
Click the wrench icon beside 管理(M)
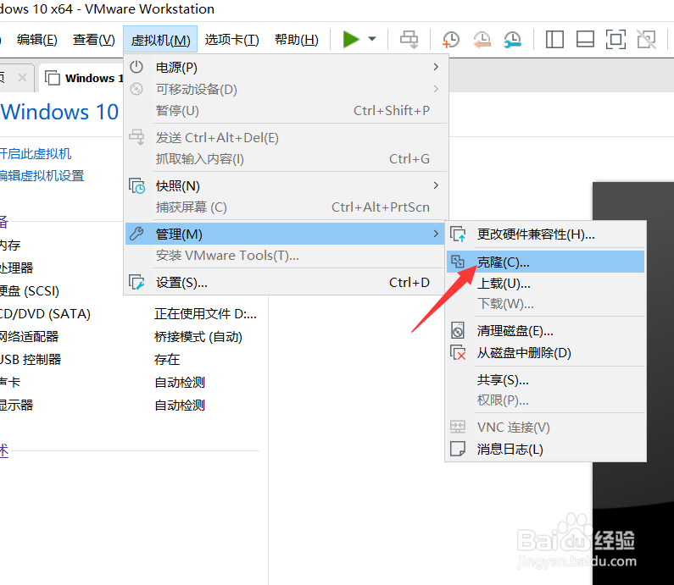click(136, 234)
